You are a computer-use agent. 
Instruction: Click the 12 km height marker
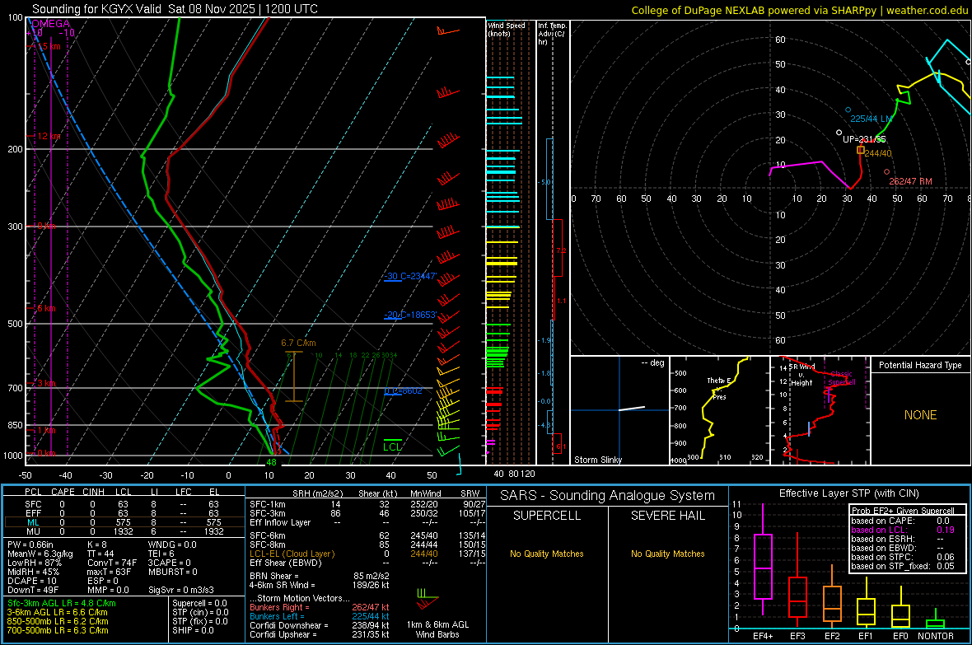pos(48,136)
